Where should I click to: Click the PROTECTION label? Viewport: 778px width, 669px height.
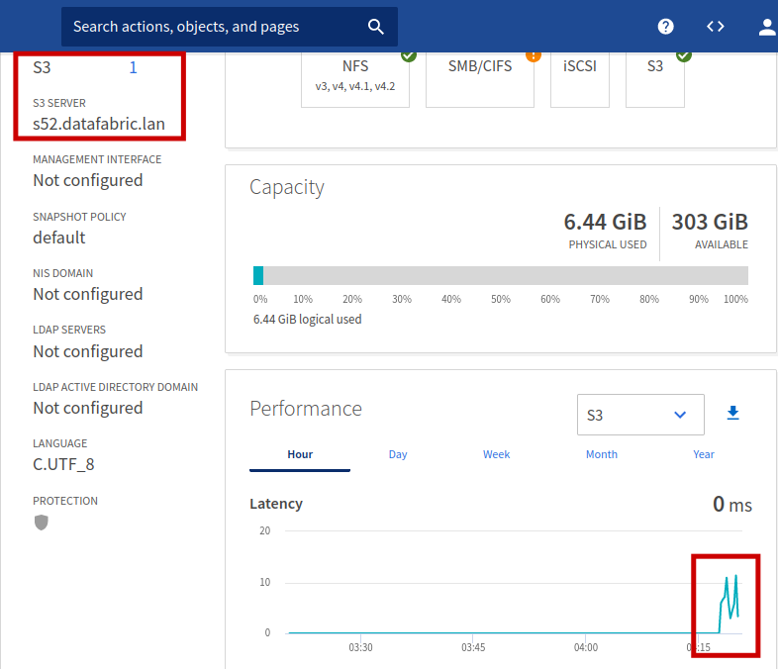(65, 501)
